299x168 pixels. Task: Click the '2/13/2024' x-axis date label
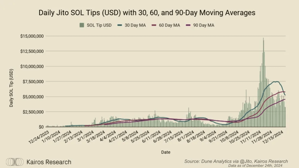pyautogui.click(x=74, y=137)
